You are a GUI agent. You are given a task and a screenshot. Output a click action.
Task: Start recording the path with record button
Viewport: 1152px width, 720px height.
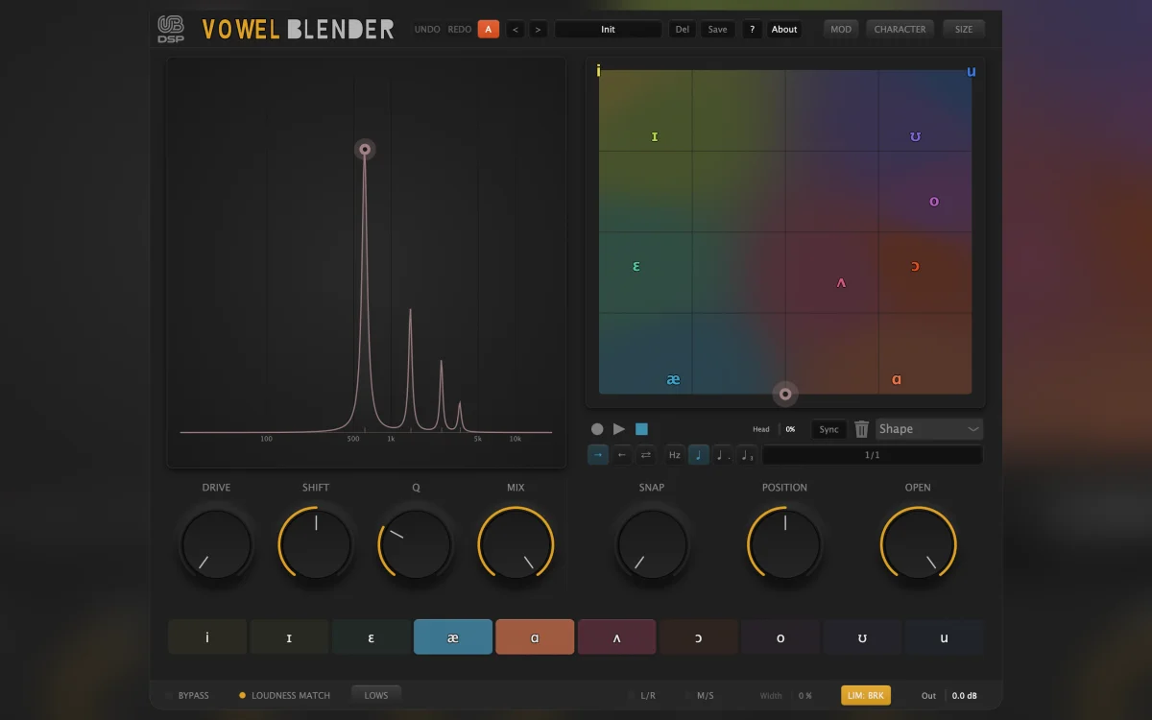(x=597, y=429)
